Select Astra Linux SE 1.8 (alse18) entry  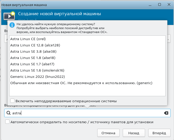pyautogui.click(x=33, y=58)
